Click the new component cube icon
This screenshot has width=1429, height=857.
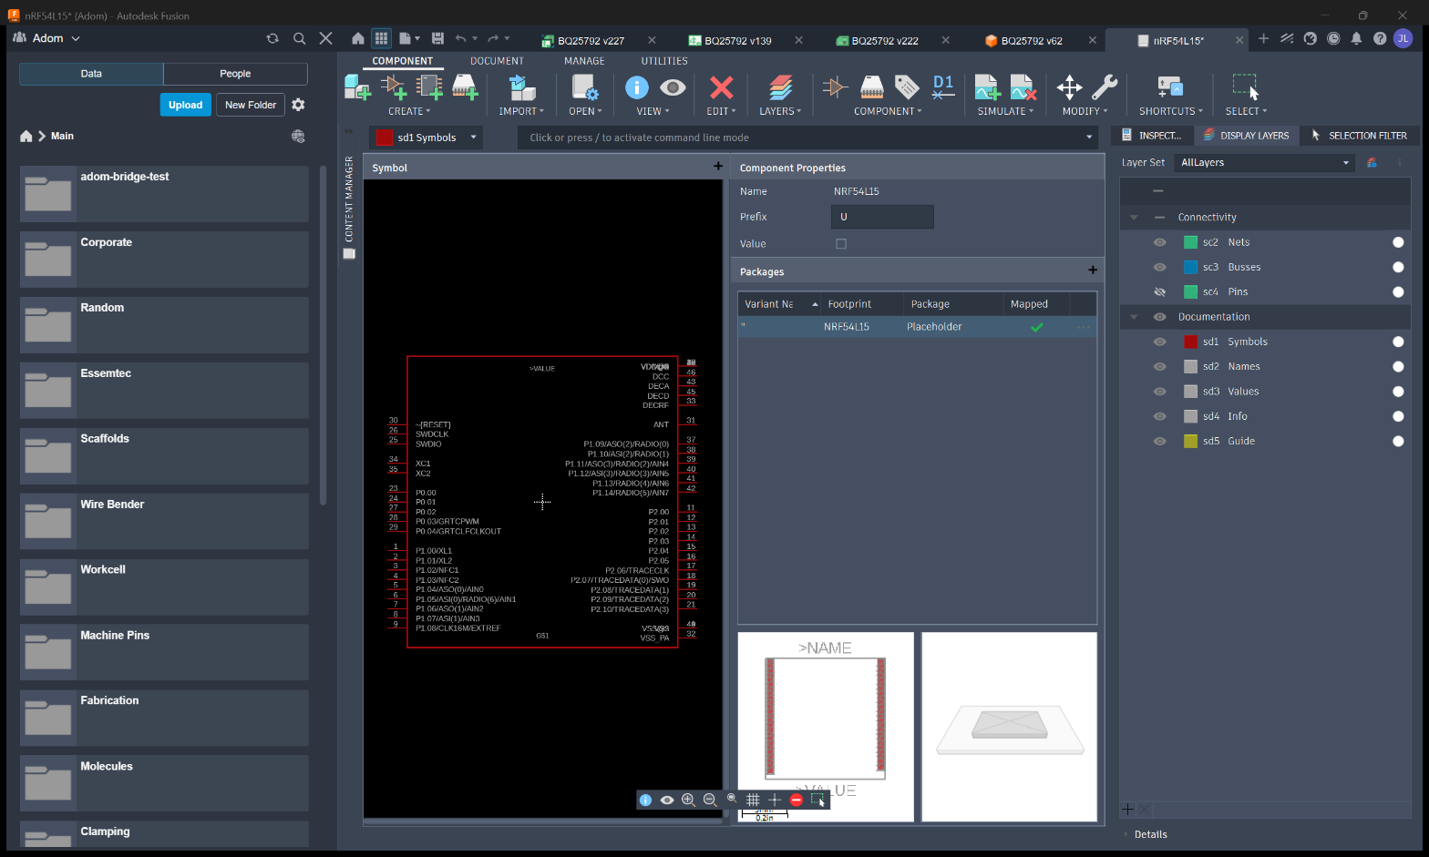point(357,87)
